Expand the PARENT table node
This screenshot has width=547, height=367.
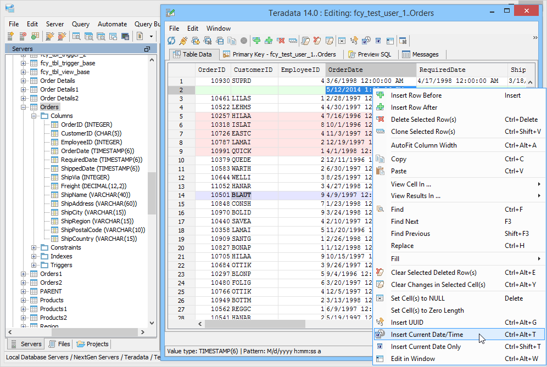point(23,291)
